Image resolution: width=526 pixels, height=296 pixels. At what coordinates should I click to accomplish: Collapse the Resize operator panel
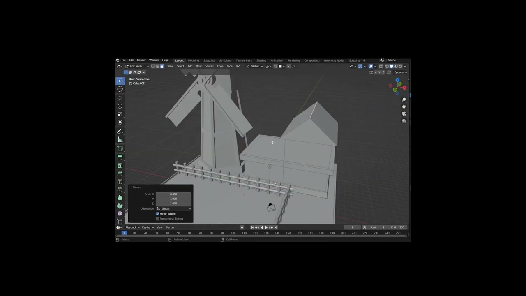(131, 187)
